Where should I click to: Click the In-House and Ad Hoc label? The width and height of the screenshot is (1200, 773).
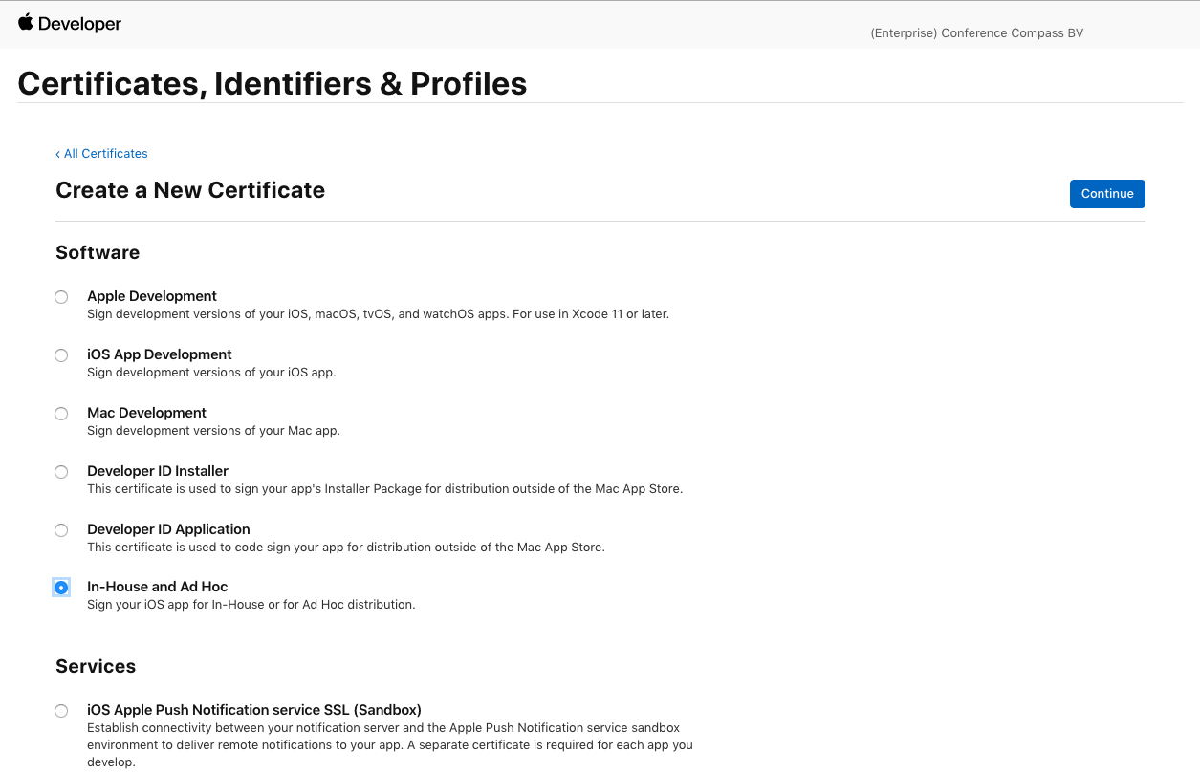157,586
